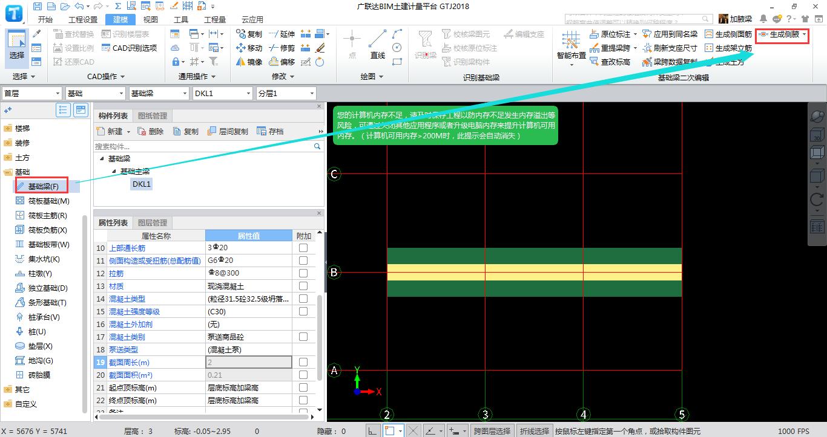The height and width of the screenshot is (437, 827).
Task: Click the Sigma summary calculation icon
Action: (x=118, y=6)
